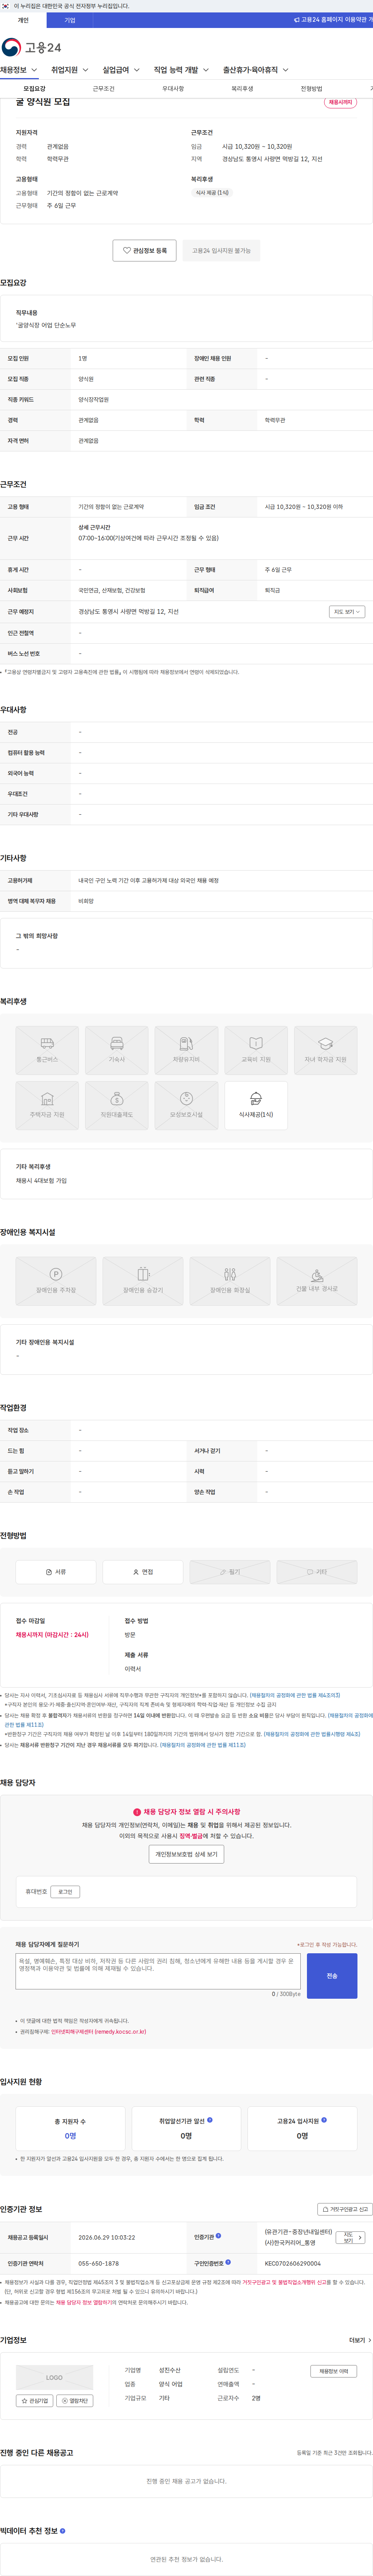Click the 면접 interview icon

click(143, 1572)
